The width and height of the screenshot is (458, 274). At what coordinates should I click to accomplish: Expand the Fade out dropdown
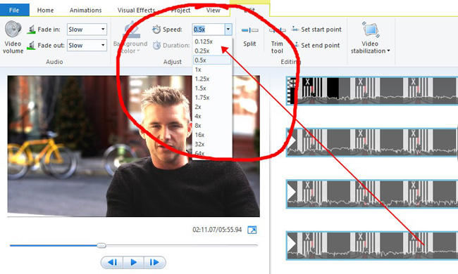click(x=103, y=45)
